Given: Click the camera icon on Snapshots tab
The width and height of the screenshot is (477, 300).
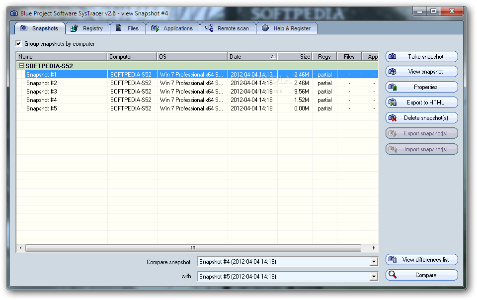Looking at the screenshot, I should 23,28.
